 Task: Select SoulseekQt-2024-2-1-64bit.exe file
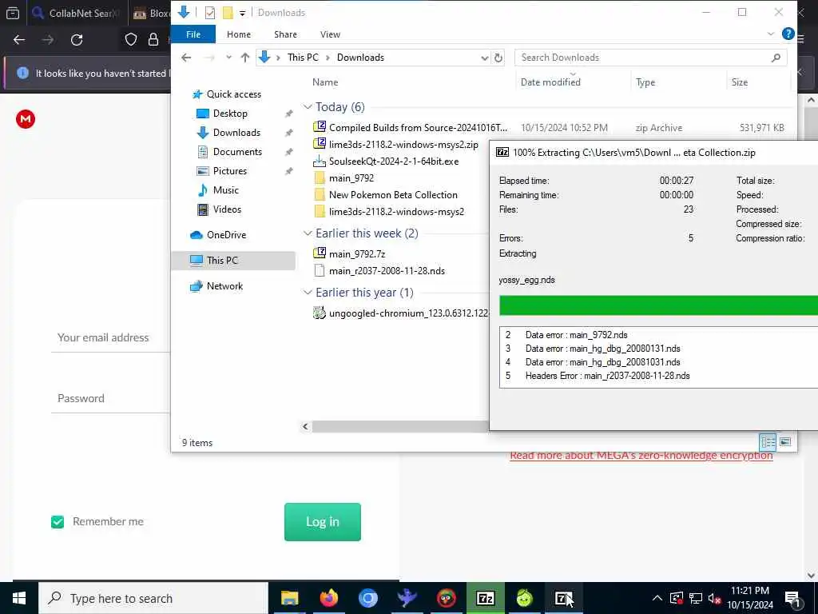pos(394,161)
